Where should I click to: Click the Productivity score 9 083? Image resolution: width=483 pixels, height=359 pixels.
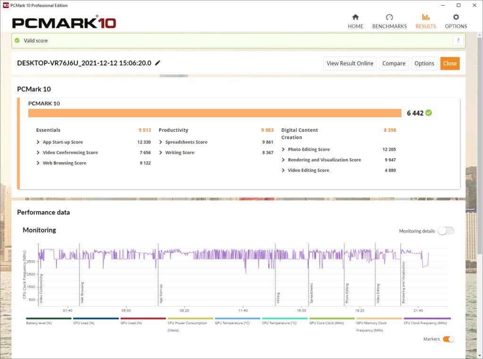coord(267,130)
